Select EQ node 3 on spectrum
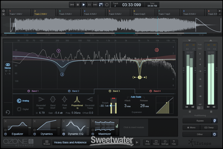Screen dimensions: 223x149 (x=140, y=77)
